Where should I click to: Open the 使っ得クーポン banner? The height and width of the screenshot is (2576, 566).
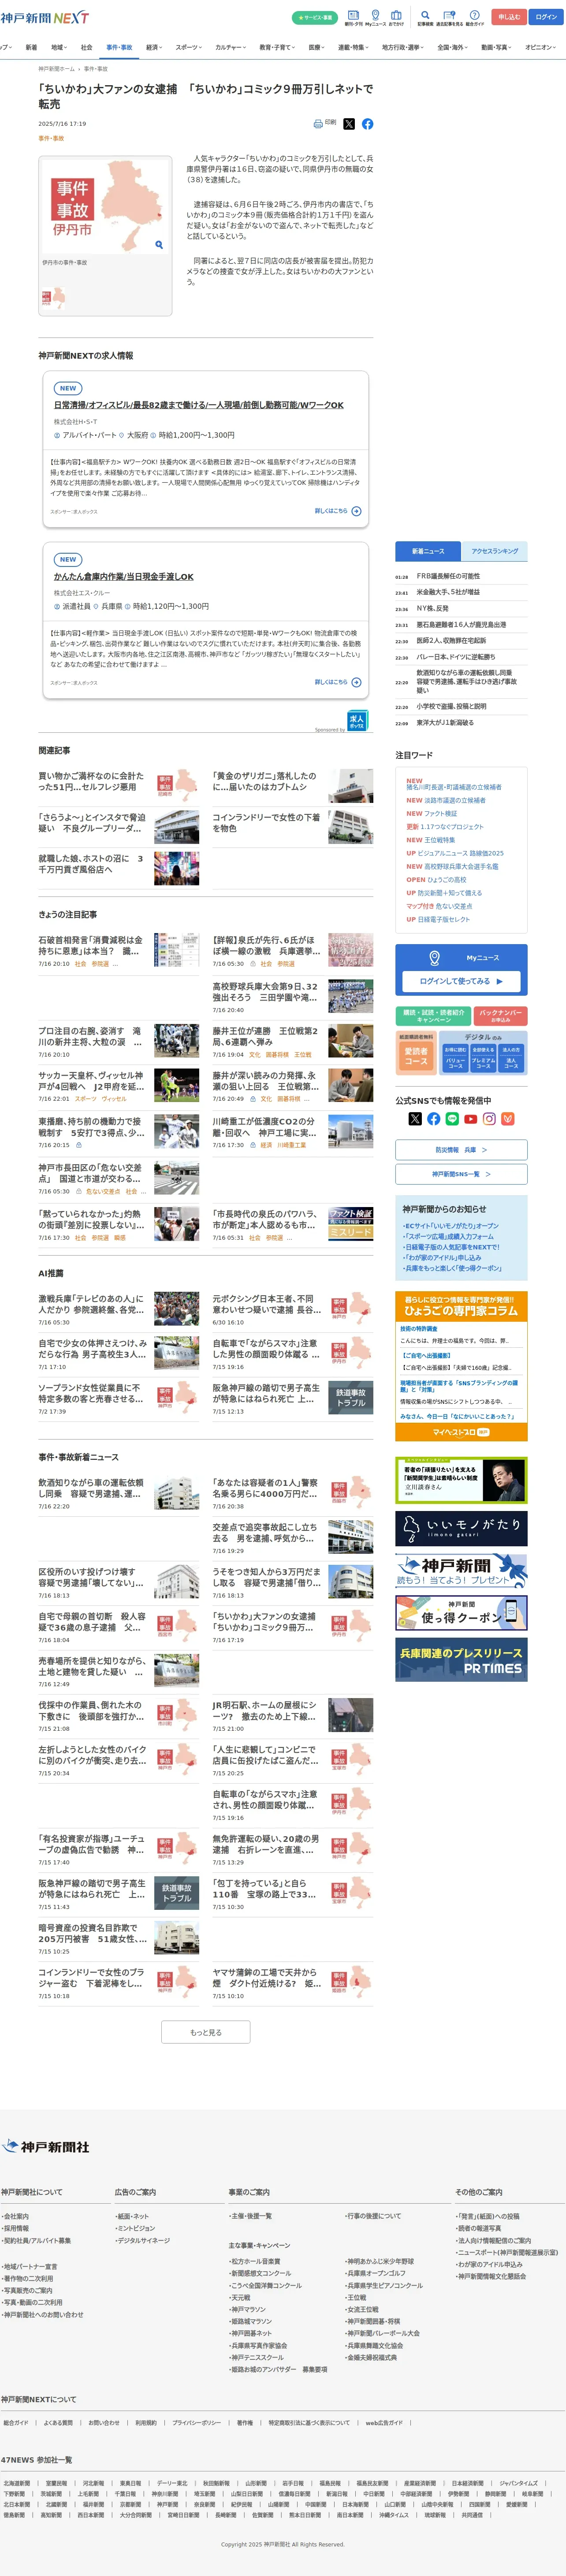pos(461,1613)
